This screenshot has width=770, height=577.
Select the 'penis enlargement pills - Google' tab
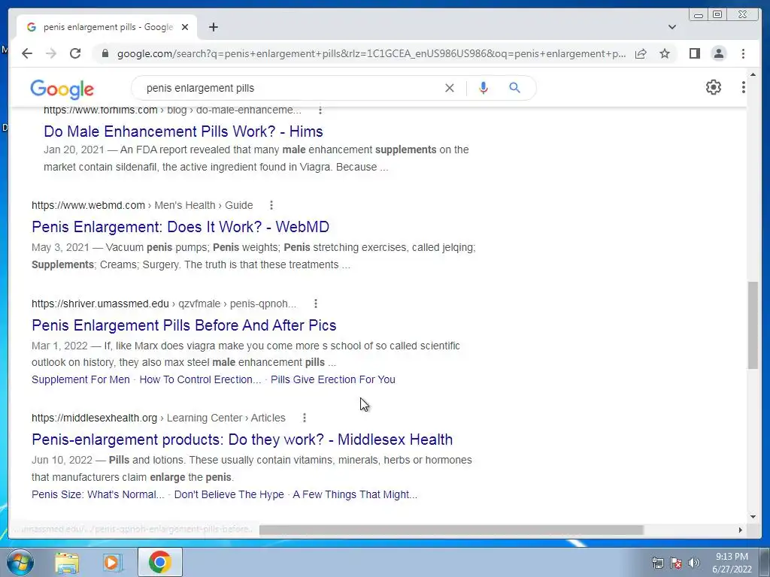point(108,27)
